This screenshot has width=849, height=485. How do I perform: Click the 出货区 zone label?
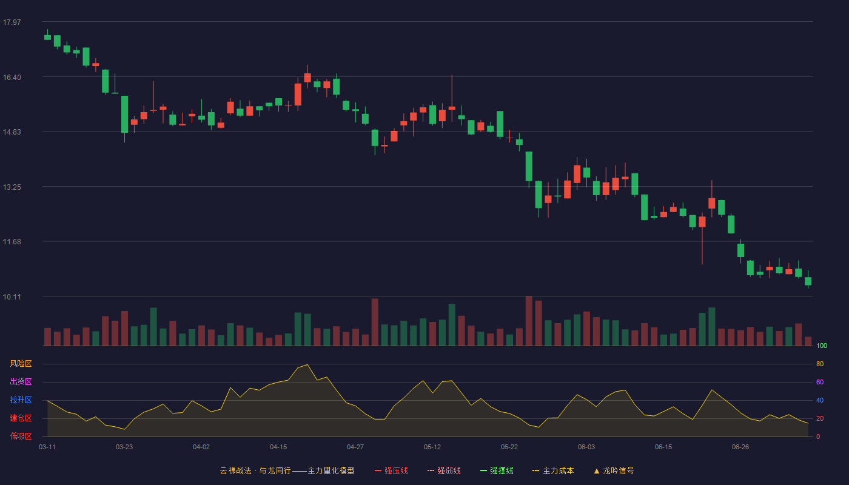tap(21, 382)
